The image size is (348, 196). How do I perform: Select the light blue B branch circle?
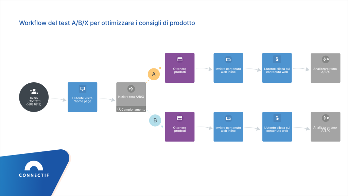click(155, 120)
